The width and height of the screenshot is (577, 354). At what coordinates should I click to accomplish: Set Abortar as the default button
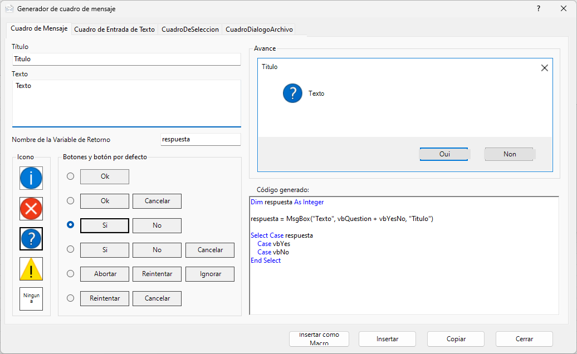pos(105,274)
